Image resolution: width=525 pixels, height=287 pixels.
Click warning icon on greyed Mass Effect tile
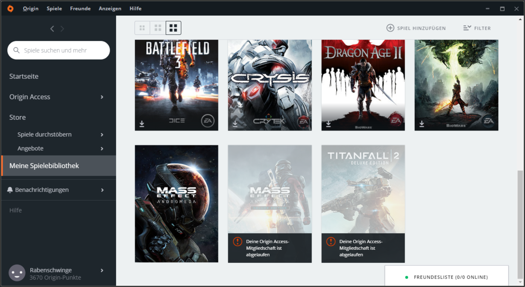[237, 242]
